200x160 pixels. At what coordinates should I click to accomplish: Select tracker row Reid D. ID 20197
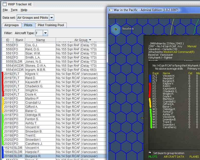pyautogui.click(x=54, y=78)
